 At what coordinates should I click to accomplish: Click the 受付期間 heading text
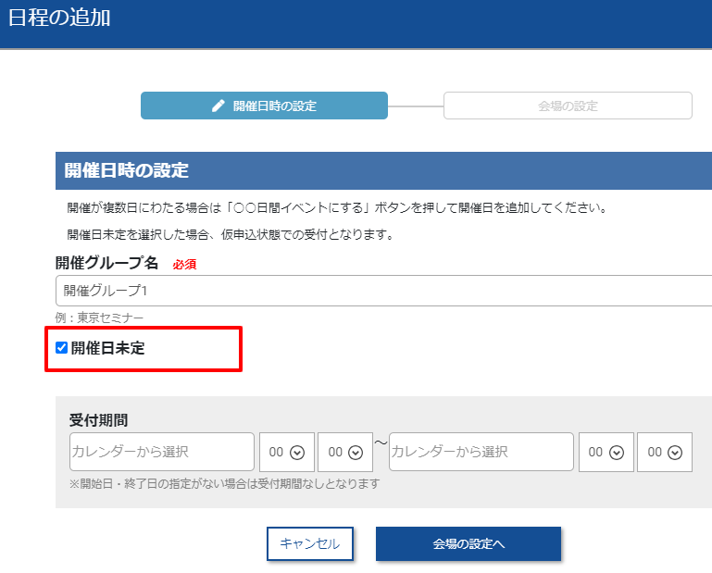[x=98, y=420]
